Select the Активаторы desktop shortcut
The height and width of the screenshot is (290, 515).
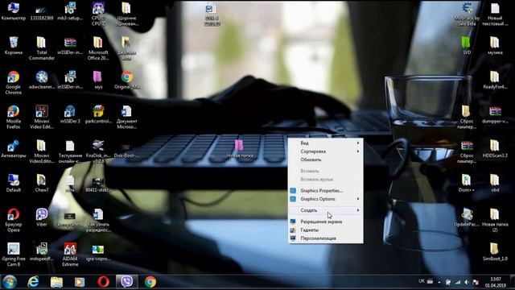tap(13, 148)
